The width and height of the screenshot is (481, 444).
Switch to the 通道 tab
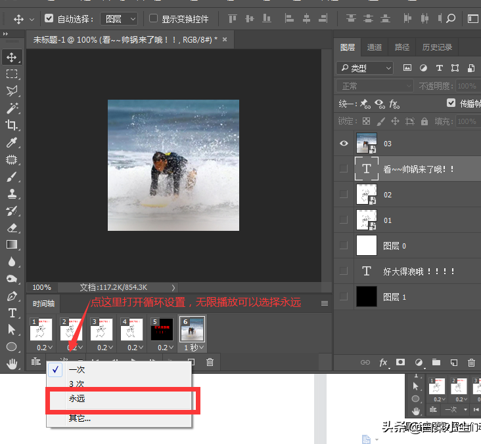click(375, 47)
